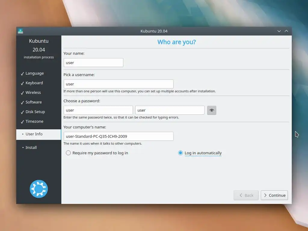Click the Pick a username: label
The image size is (308, 231).
pyautogui.click(x=79, y=75)
